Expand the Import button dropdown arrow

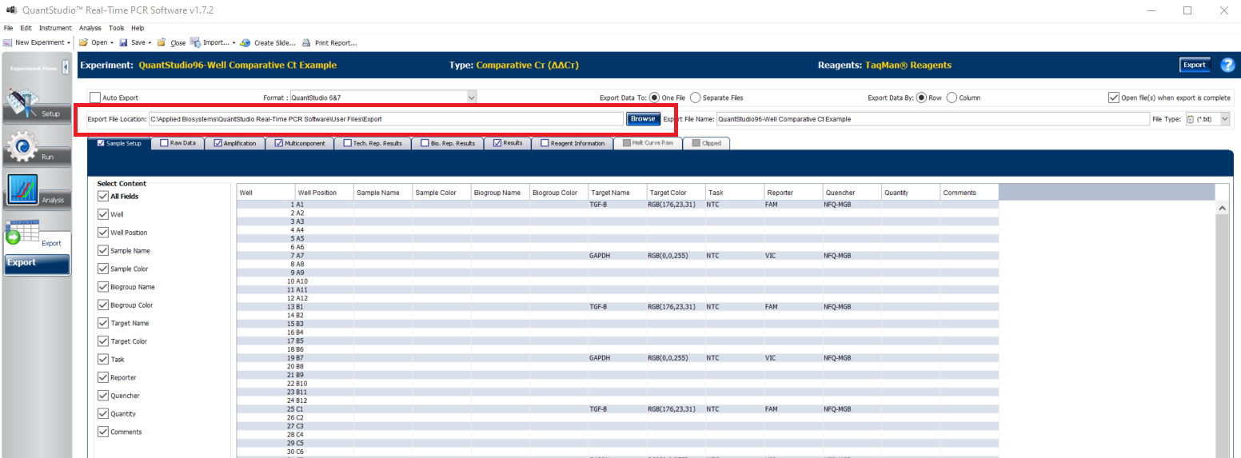point(233,43)
